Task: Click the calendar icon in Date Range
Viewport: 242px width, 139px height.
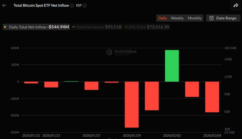Action: 211,18
